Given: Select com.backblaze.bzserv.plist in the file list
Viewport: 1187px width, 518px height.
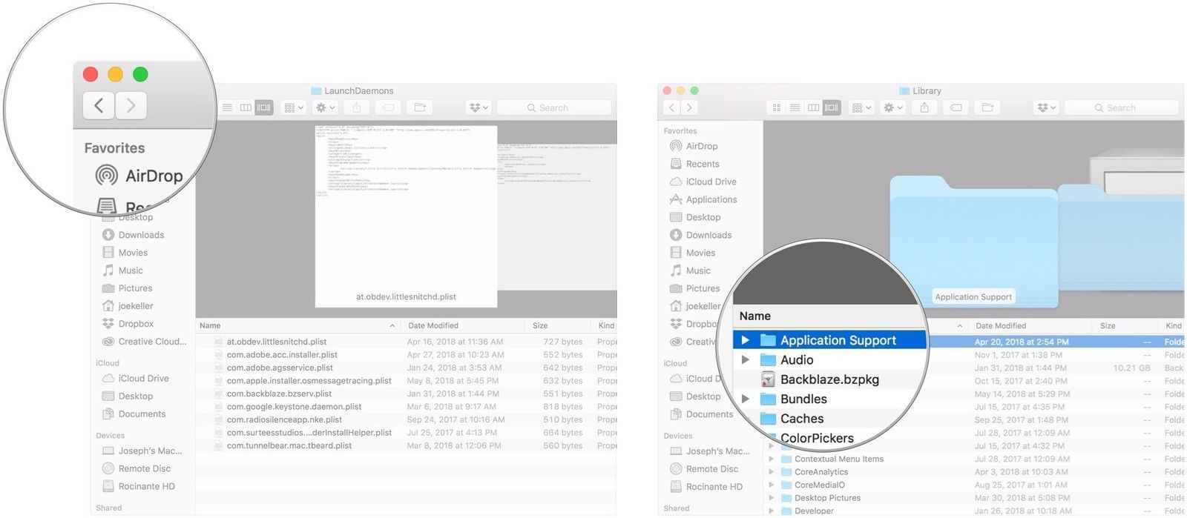Looking at the screenshot, I should click(x=279, y=394).
